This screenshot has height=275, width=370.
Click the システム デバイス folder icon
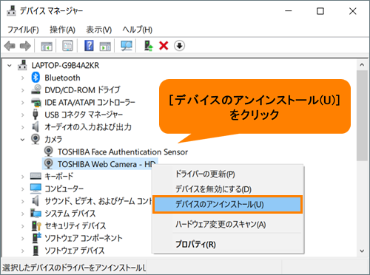click(x=36, y=213)
